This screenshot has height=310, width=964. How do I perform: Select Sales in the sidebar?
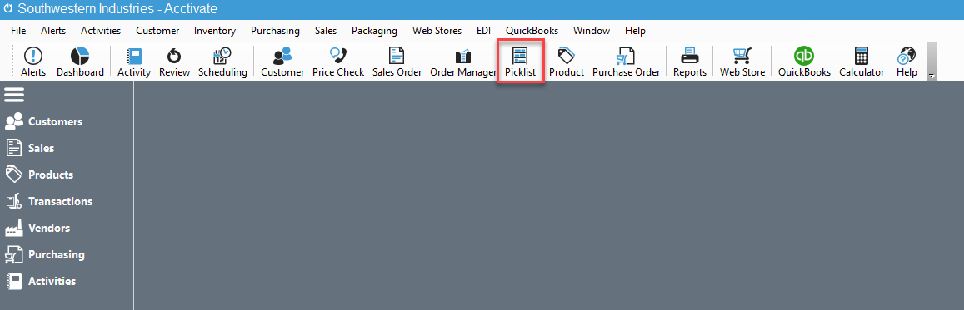(x=29, y=148)
